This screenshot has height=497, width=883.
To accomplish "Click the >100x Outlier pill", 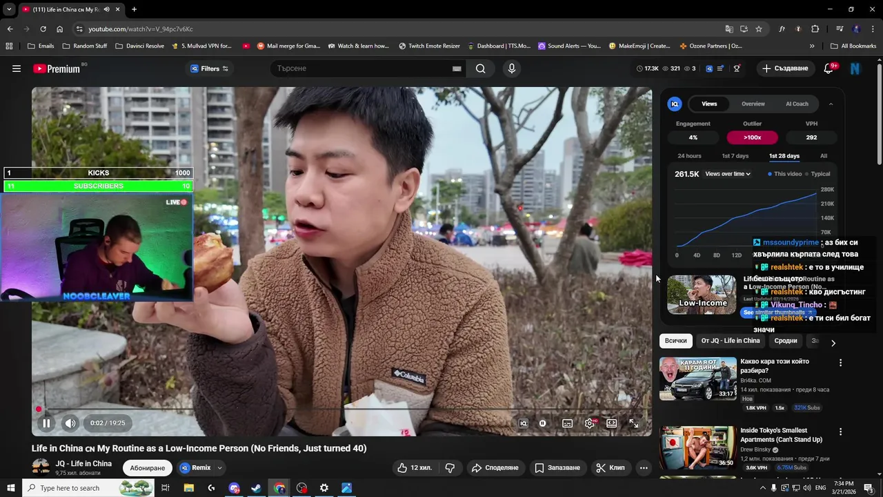I will pyautogui.click(x=752, y=137).
